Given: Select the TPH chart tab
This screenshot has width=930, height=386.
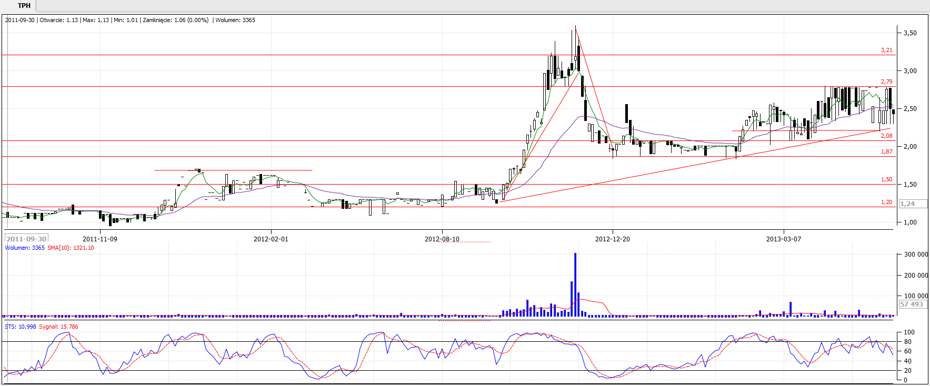Looking at the screenshot, I should click(24, 6).
